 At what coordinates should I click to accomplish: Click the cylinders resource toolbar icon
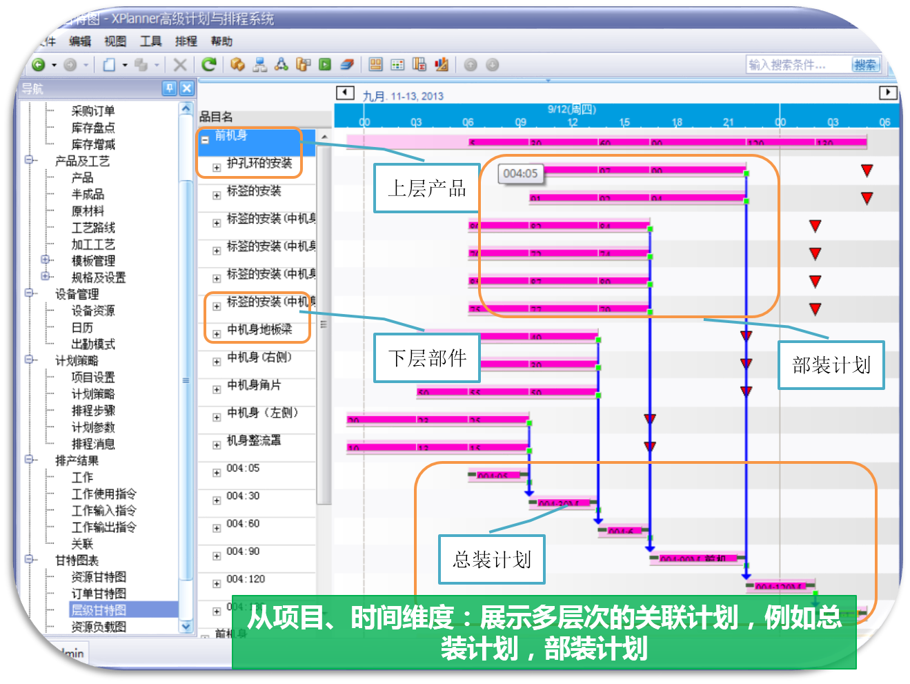pyautogui.click(x=303, y=64)
